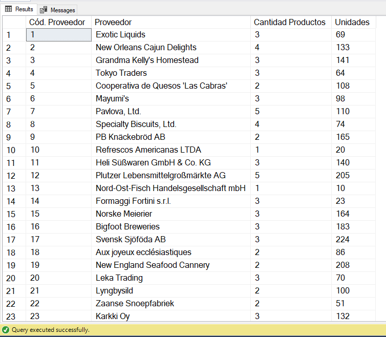Screen dimensions: 386x337
Task: Click the green success checkmark icon
Action: (6, 330)
